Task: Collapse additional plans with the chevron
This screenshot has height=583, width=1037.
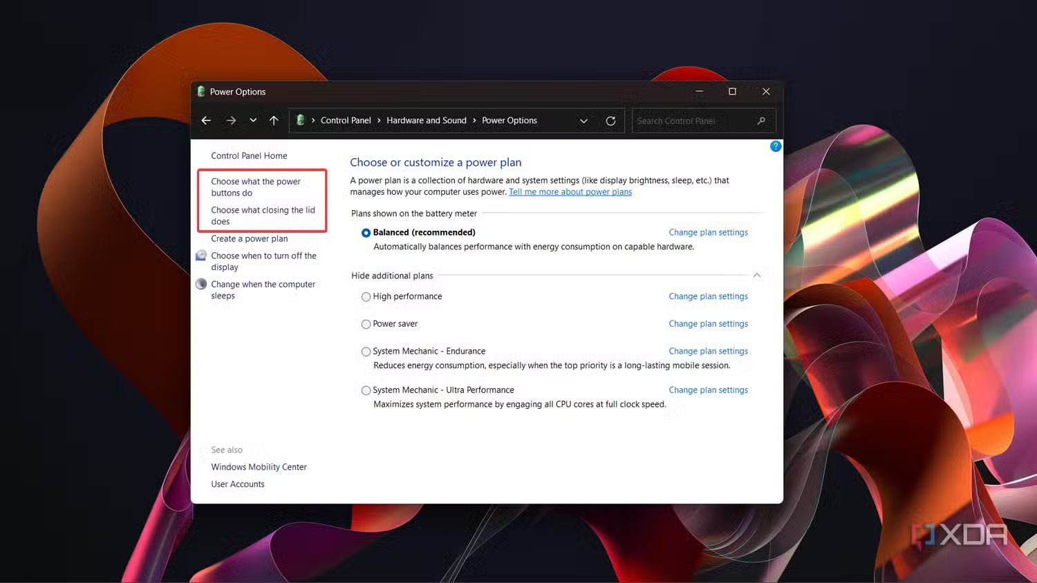Action: [x=757, y=275]
